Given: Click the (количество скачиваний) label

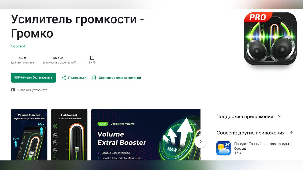Looking at the screenshot, I should (x=60, y=62).
